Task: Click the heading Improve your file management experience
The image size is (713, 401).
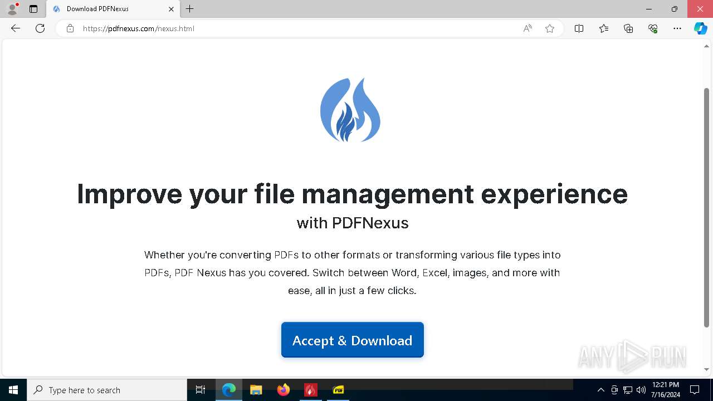Action: (352, 193)
